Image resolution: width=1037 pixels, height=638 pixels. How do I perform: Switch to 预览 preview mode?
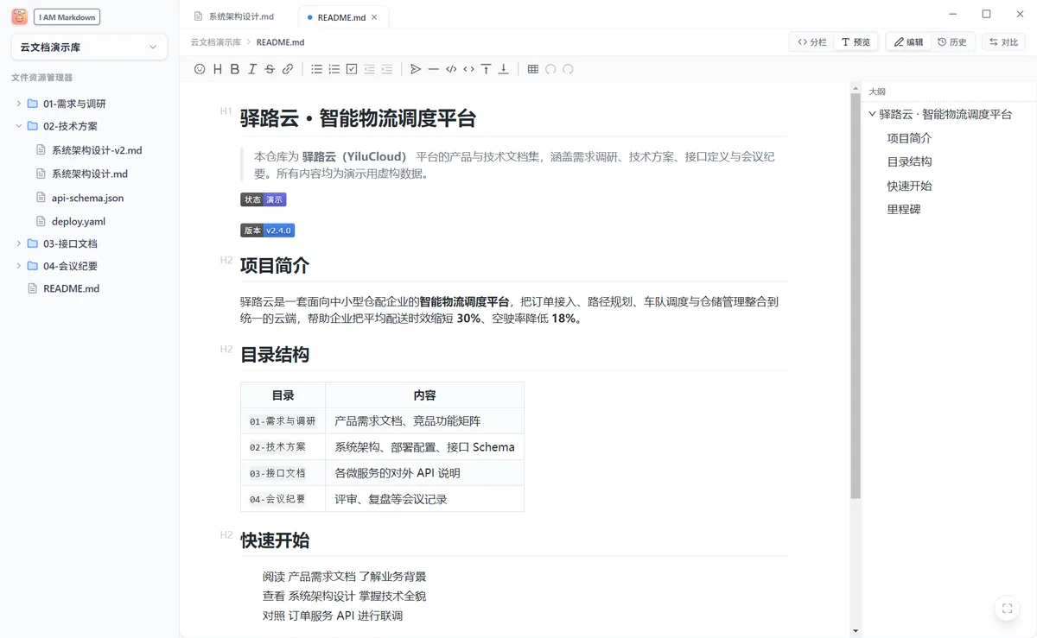coord(856,41)
